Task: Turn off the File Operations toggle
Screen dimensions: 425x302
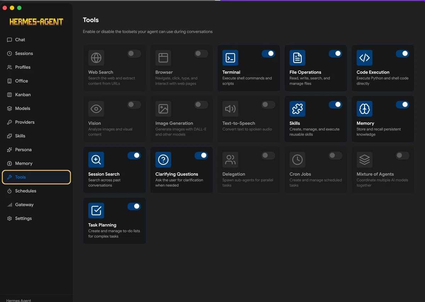Action: click(x=335, y=53)
